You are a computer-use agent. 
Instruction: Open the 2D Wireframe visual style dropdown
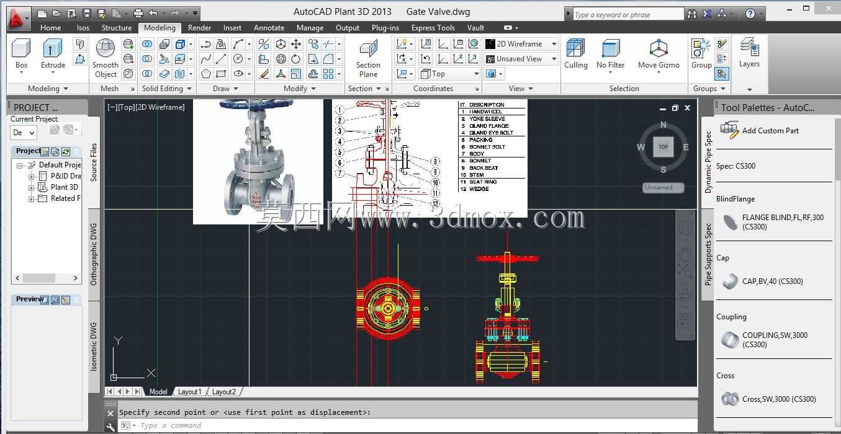[x=521, y=44]
